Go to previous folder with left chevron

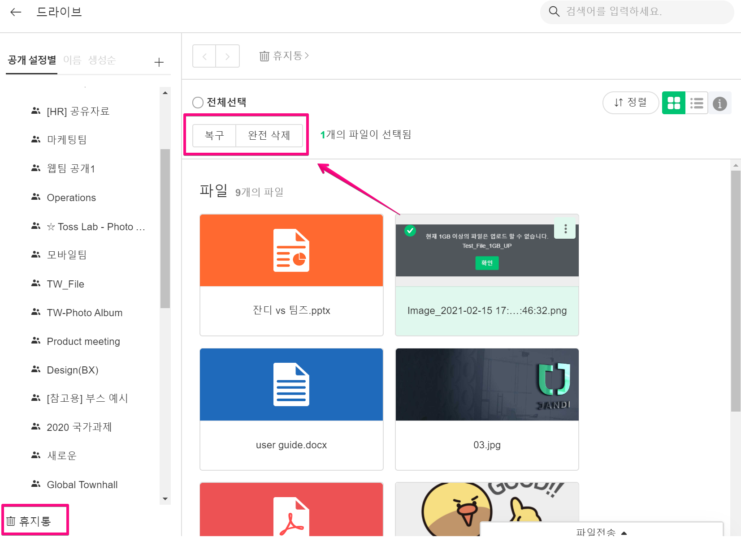point(204,56)
